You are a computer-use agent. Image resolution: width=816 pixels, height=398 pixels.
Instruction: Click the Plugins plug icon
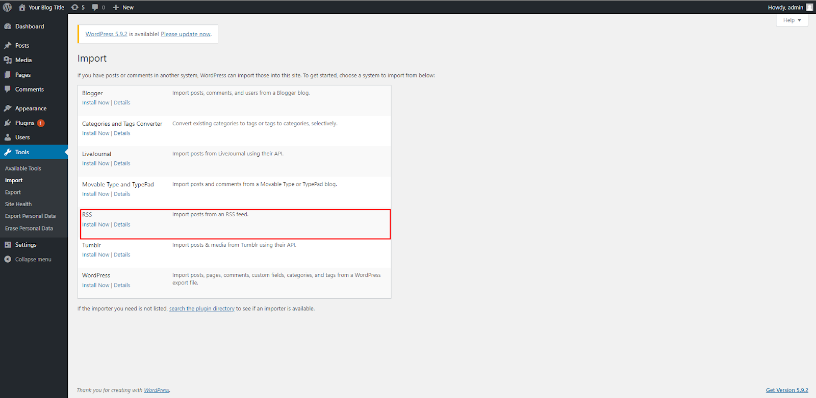8,123
